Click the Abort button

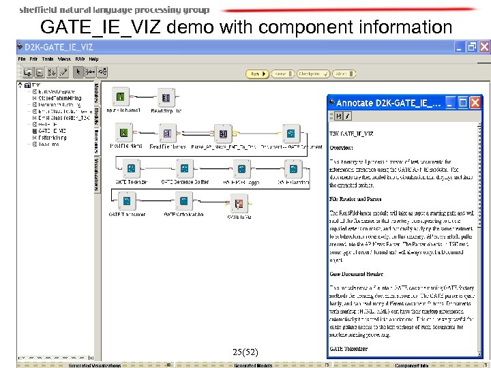click(344, 74)
